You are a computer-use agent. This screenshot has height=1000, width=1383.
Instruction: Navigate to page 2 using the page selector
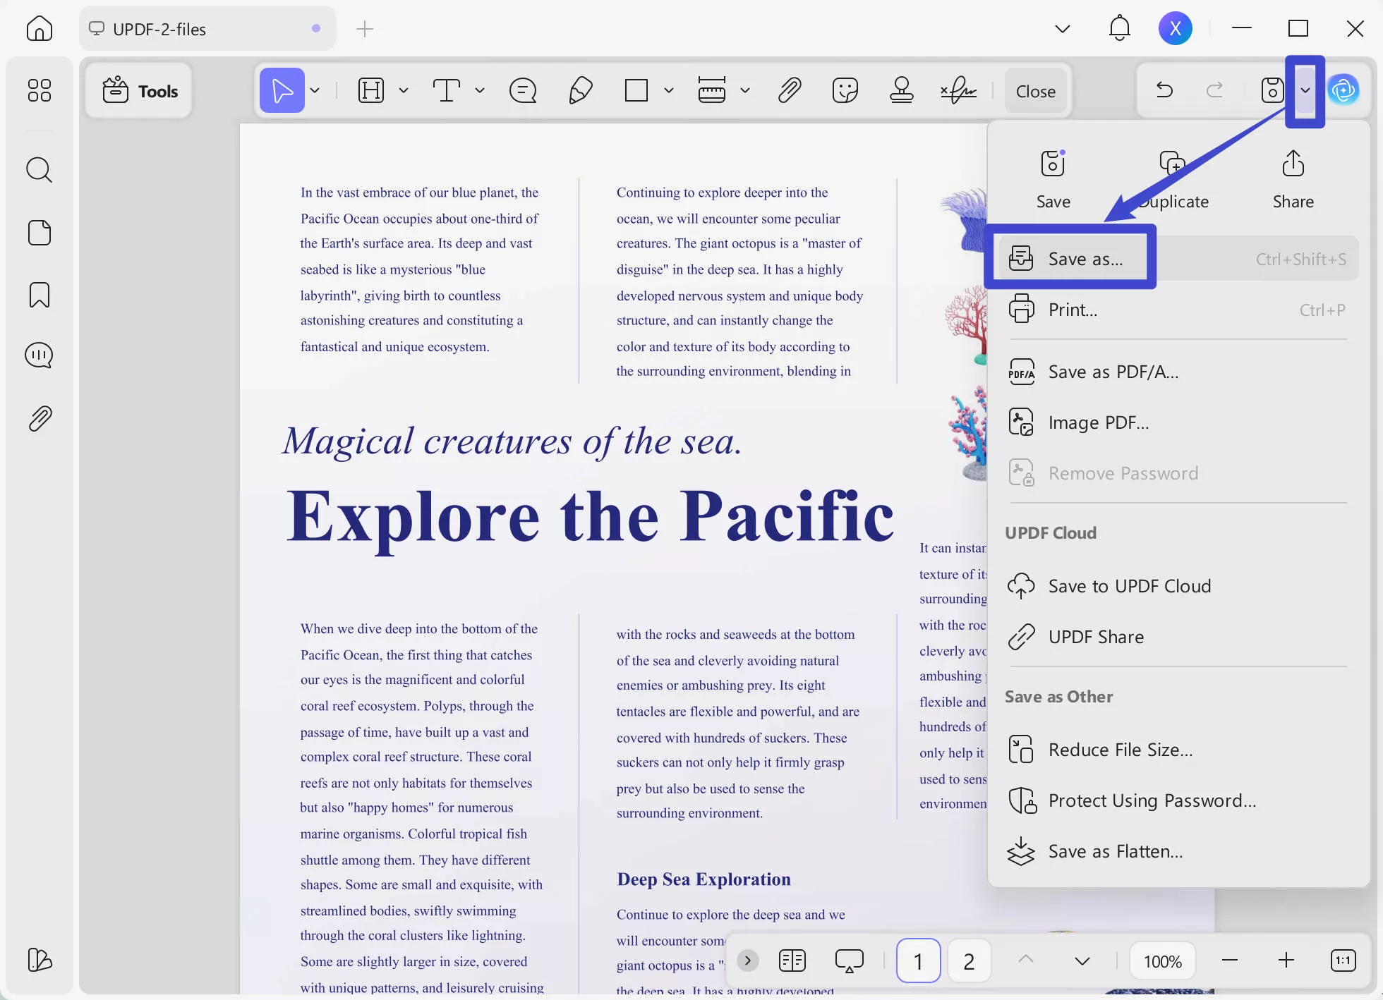pos(969,960)
